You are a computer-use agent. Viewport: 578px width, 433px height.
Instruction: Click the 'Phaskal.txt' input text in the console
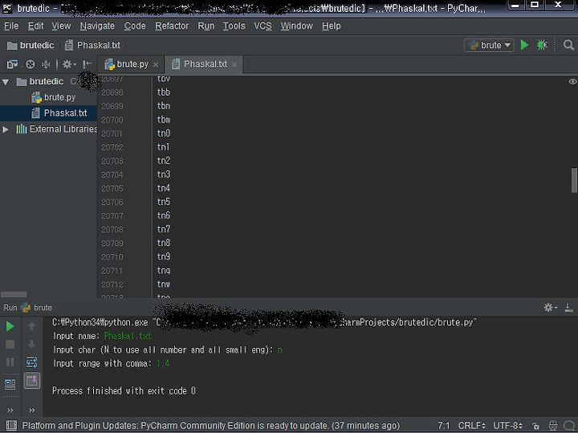tap(128, 336)
